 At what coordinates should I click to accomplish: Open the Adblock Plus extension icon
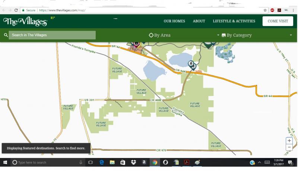pos(272,10)
